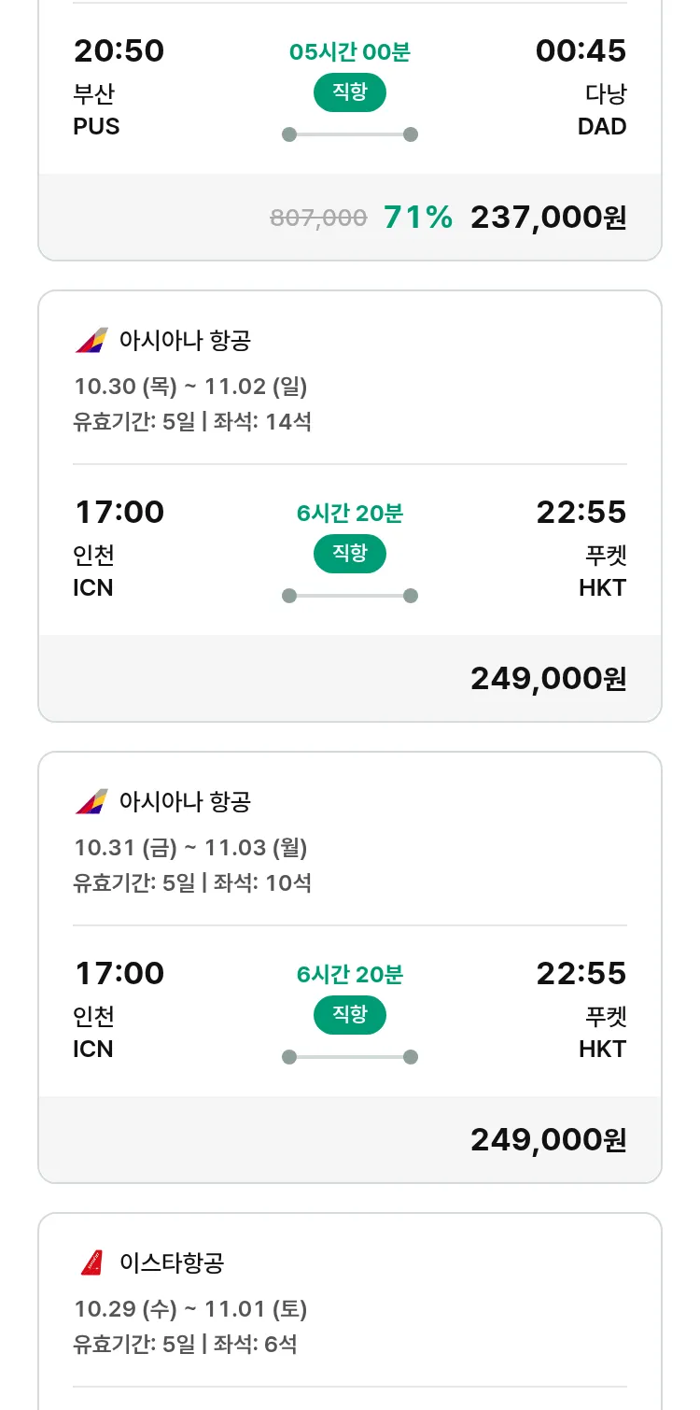700x1410 pixels.
Task: Select the 249,000원 price for the 10.30 flight
Action: point(548,679)
